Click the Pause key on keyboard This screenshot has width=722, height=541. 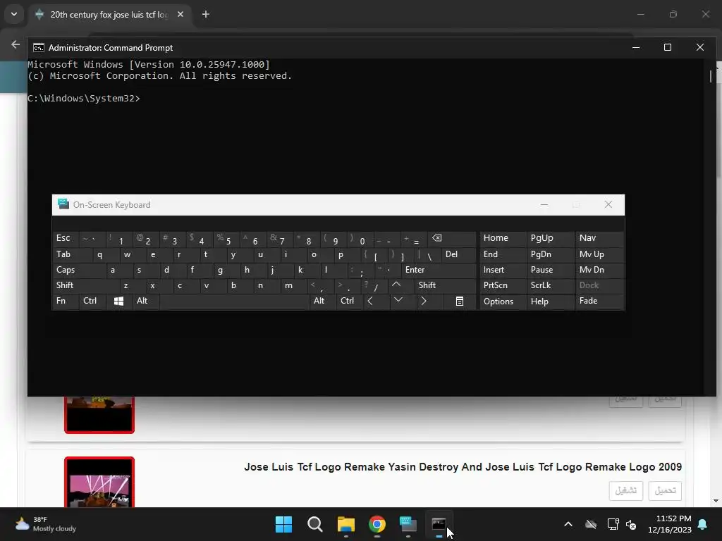click(x=550, y=270)
